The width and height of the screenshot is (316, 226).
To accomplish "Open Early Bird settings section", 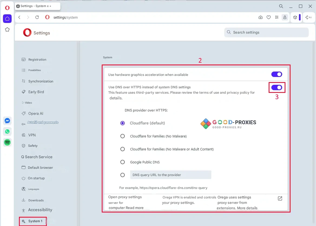I will (x=33, y=92).
